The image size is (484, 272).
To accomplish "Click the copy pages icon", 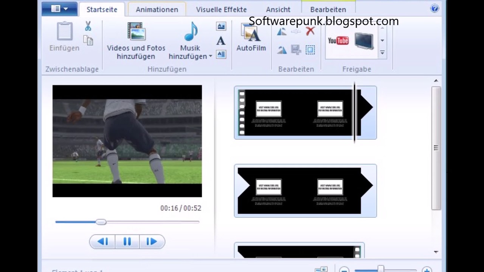I will pyautogui.click(x=88, y=40).
